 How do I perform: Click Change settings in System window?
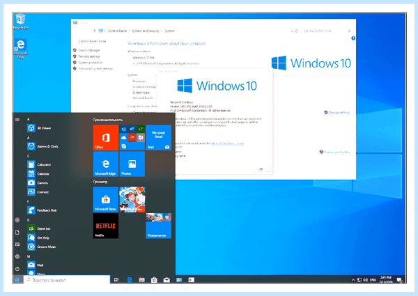pos(339,112)
